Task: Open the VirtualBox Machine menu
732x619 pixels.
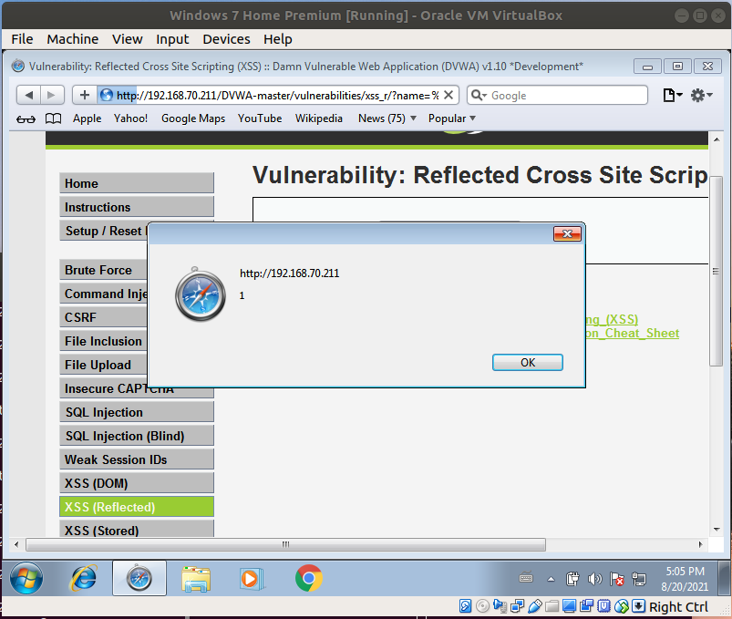Action: pos(72,39)
